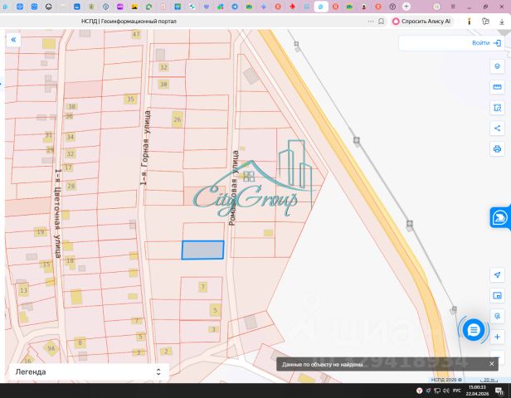511x398 pixels.
Task: Center the map on my location
Action: (497, 275)
